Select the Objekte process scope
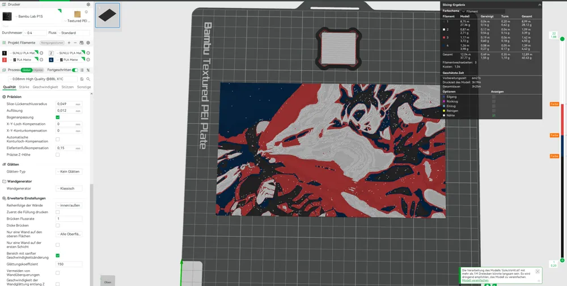Image resolution: width=567 pixels, height=286 pixels. pyautogui.click(x=38, y=70)
